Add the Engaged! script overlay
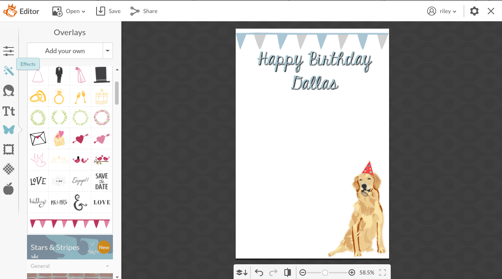Image resolution: width=502 pixels, height=279 pixels. click(80, 181)
